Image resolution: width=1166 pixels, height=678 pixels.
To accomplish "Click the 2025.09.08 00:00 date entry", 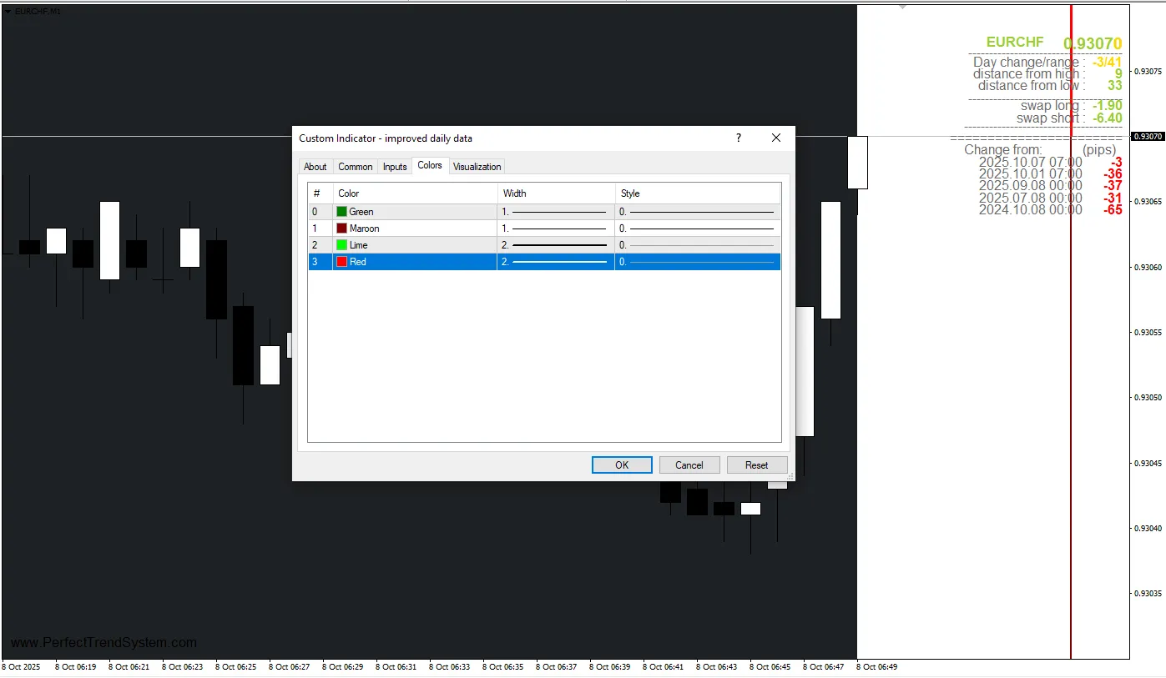I will 1031,186.
